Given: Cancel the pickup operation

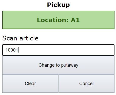Looking at the screenshot, I should coord(86,83).
